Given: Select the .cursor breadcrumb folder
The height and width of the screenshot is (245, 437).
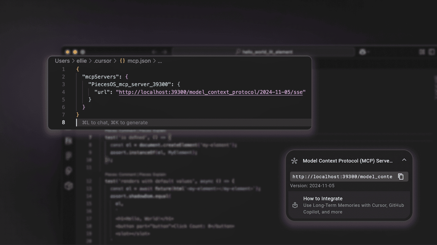Looking at the screenshot, I should tap(102, 61).
